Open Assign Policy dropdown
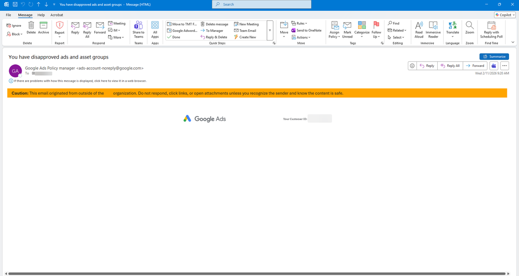The width and height of the screenshot is (519, 276). 334,30
